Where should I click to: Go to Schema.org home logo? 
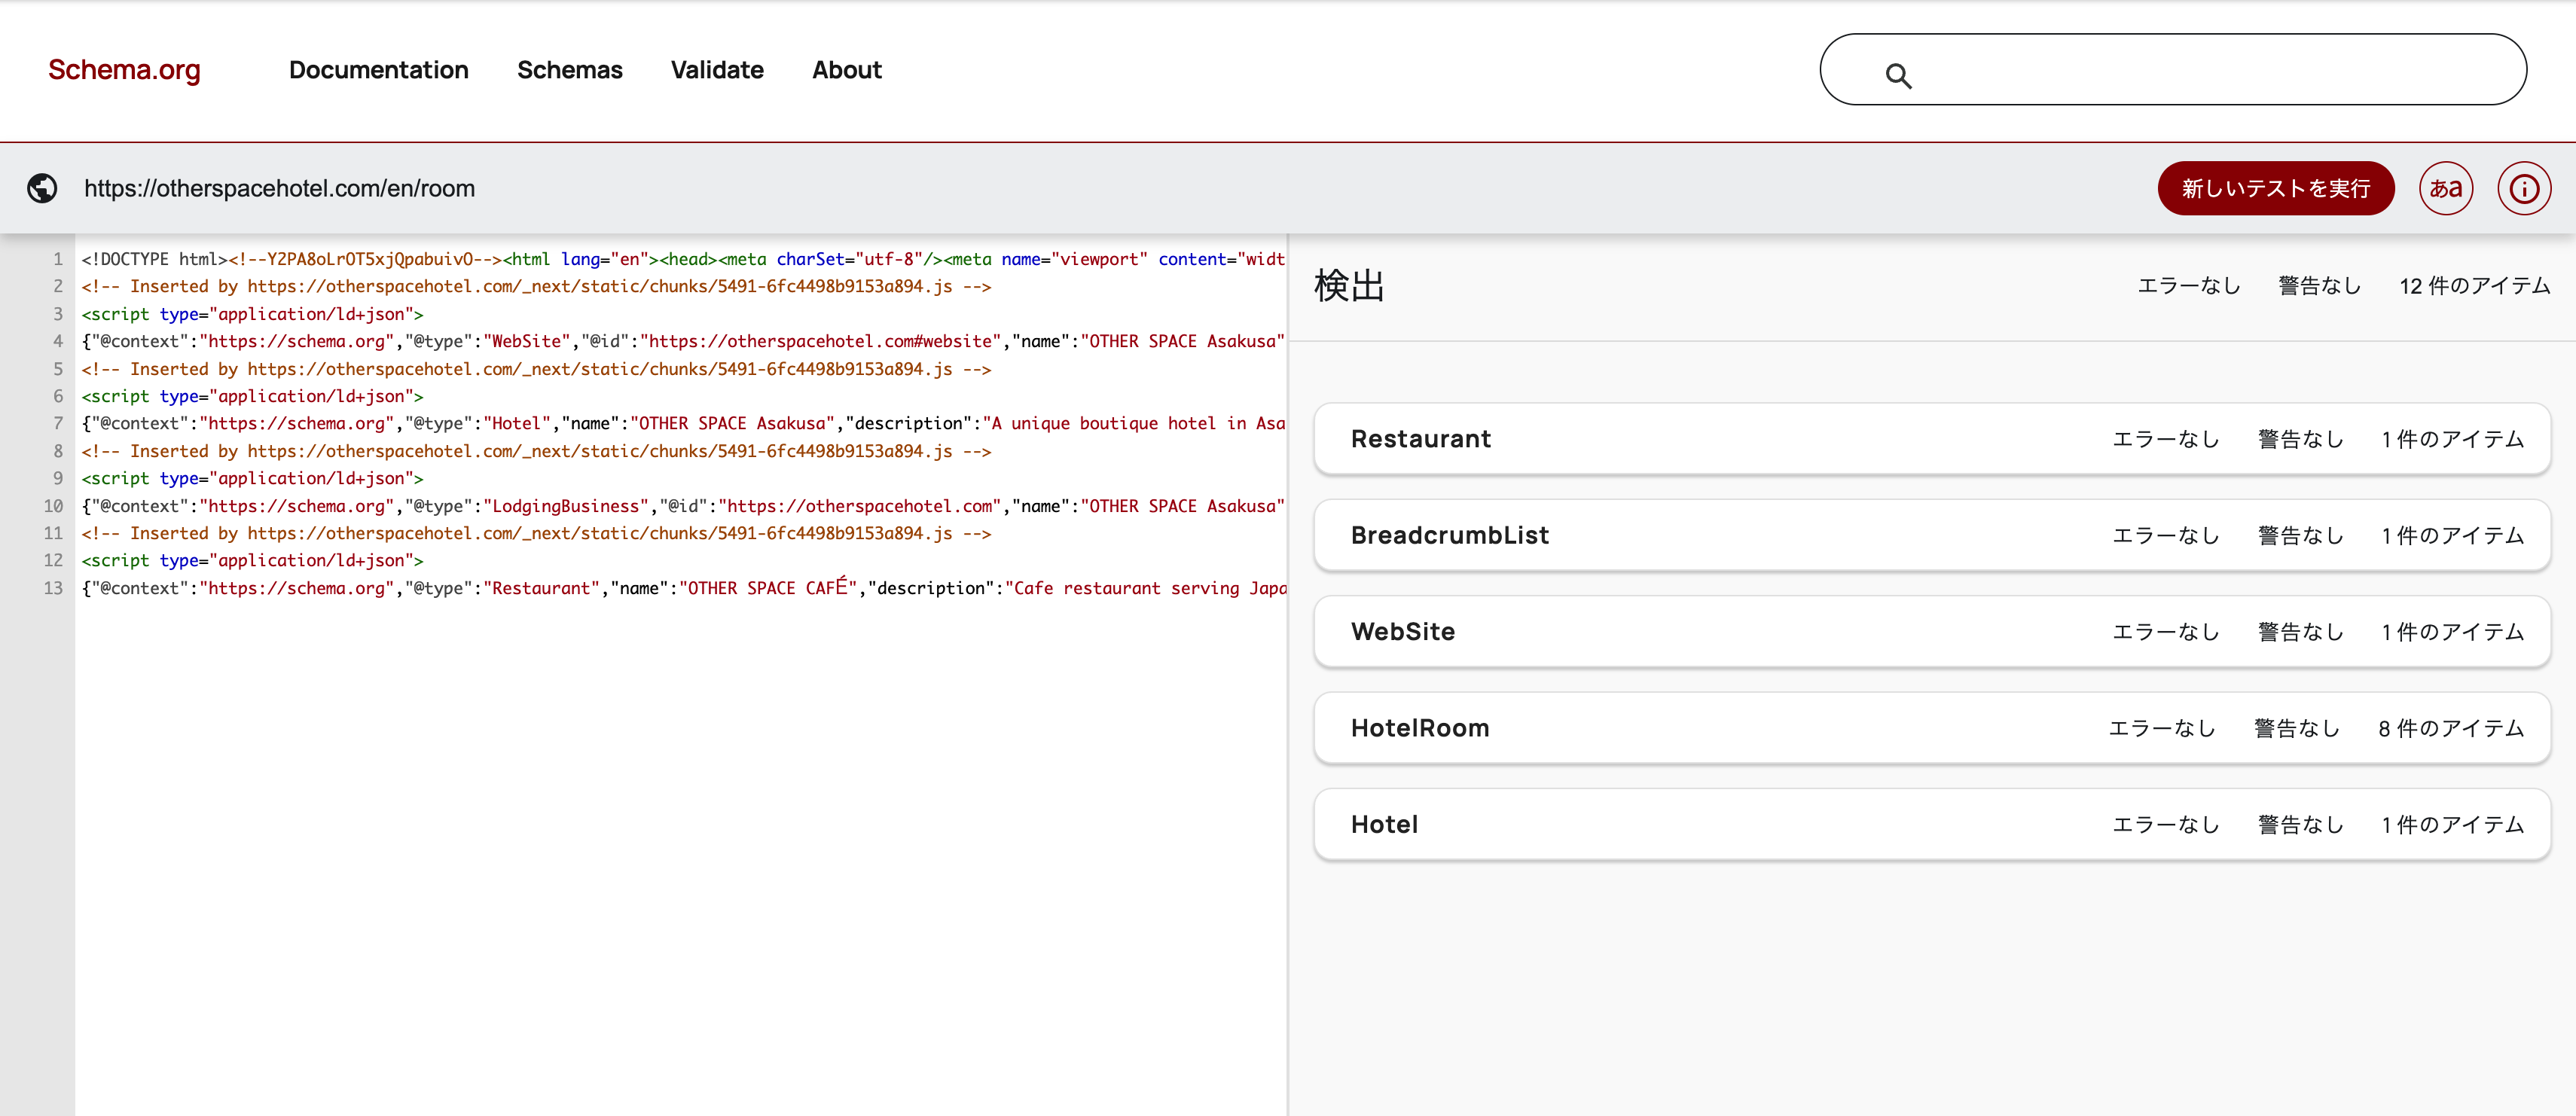click(x=124, y=70)
